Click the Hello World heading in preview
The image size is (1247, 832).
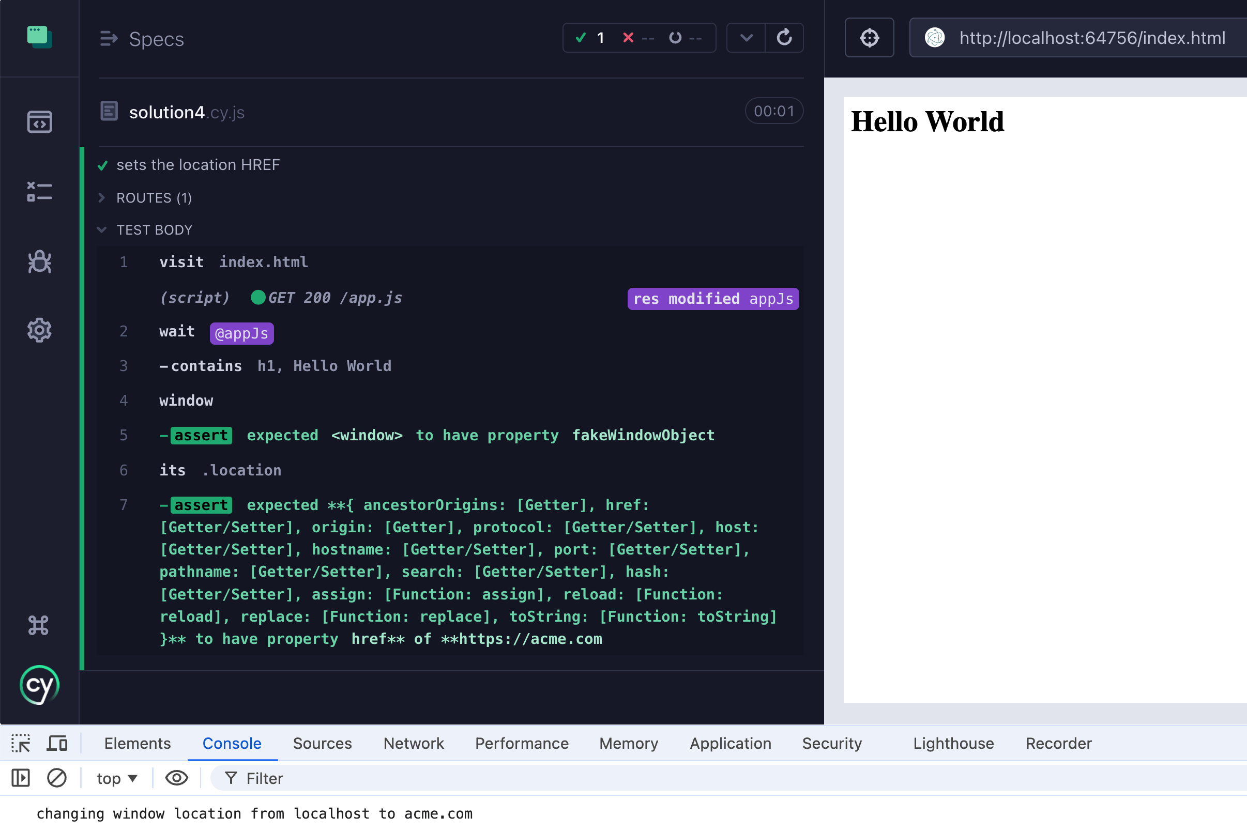[927, 121]
